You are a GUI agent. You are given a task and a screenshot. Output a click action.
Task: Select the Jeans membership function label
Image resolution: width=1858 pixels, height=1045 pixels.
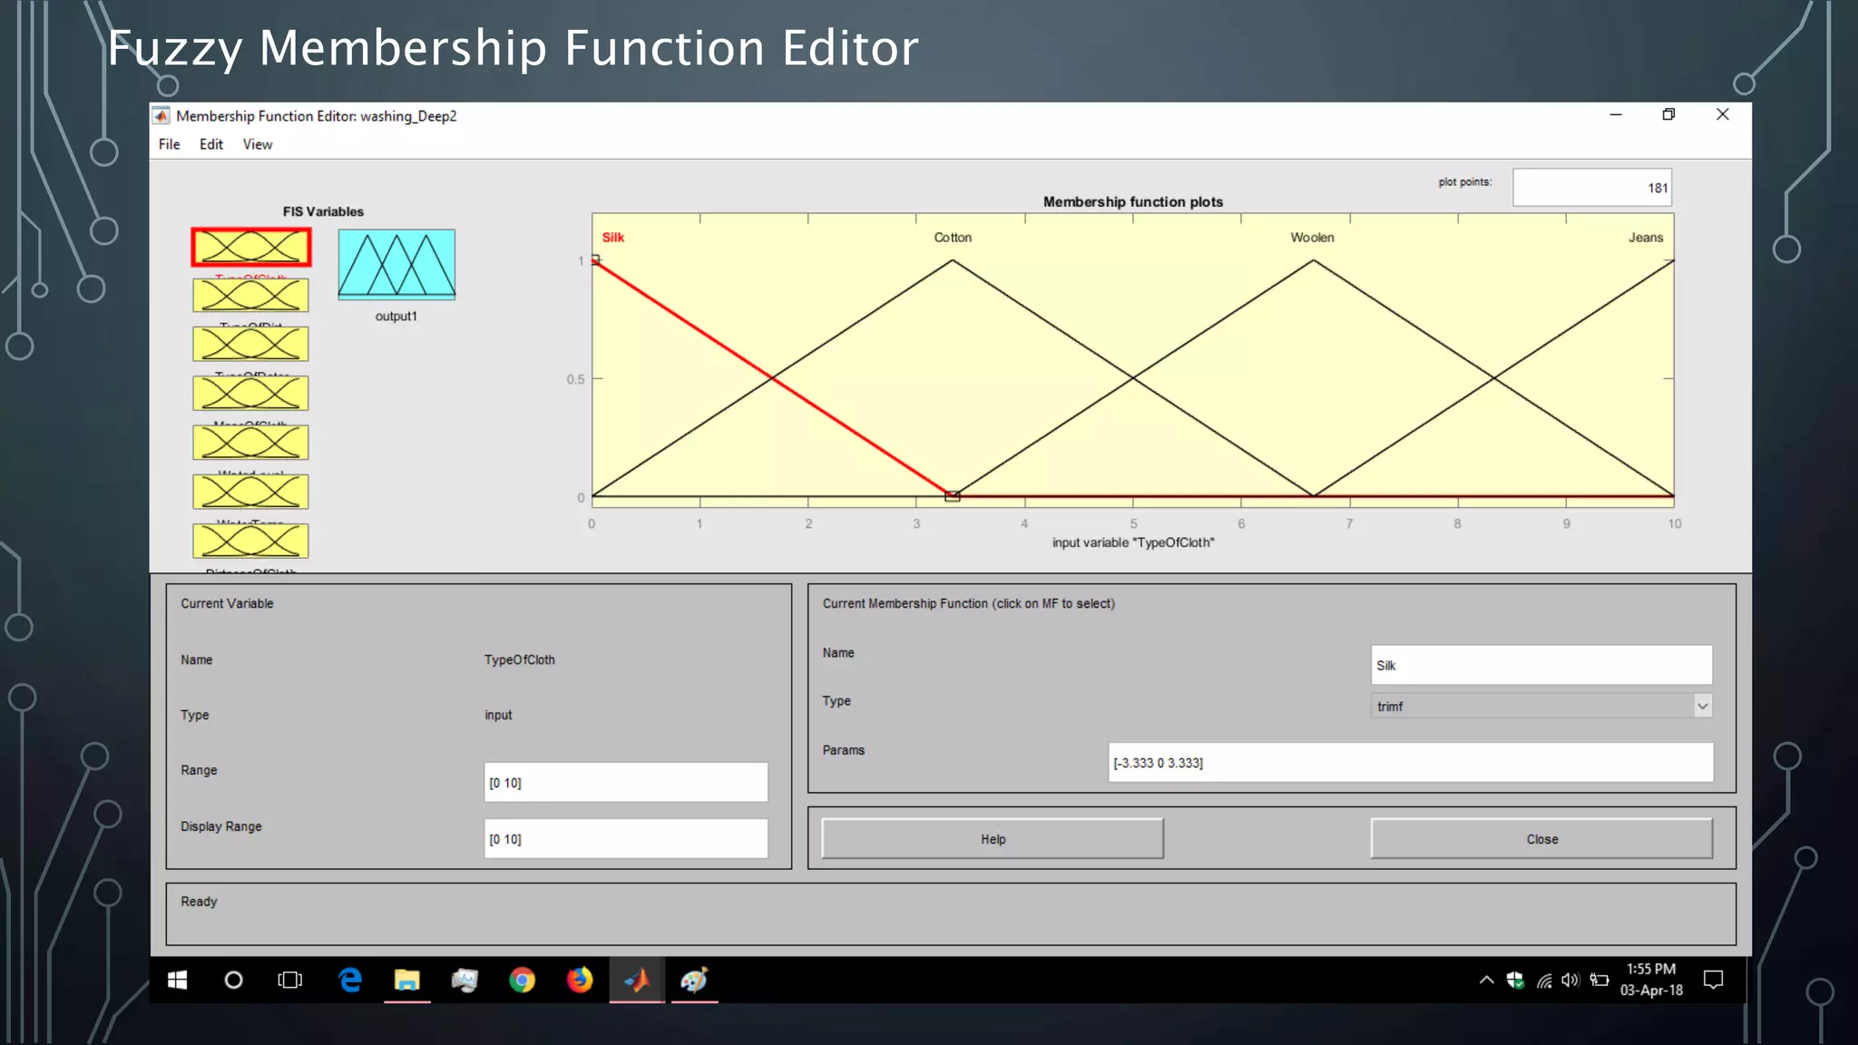1645,238
